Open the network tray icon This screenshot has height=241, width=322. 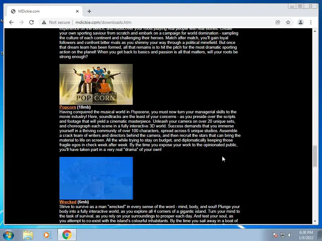(283, 235)
